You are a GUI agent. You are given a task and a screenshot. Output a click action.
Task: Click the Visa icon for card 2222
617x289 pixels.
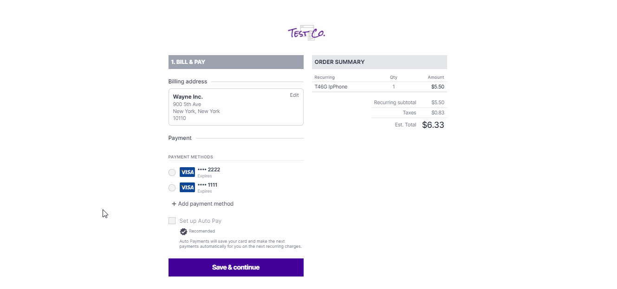click(x=187, y=172)
